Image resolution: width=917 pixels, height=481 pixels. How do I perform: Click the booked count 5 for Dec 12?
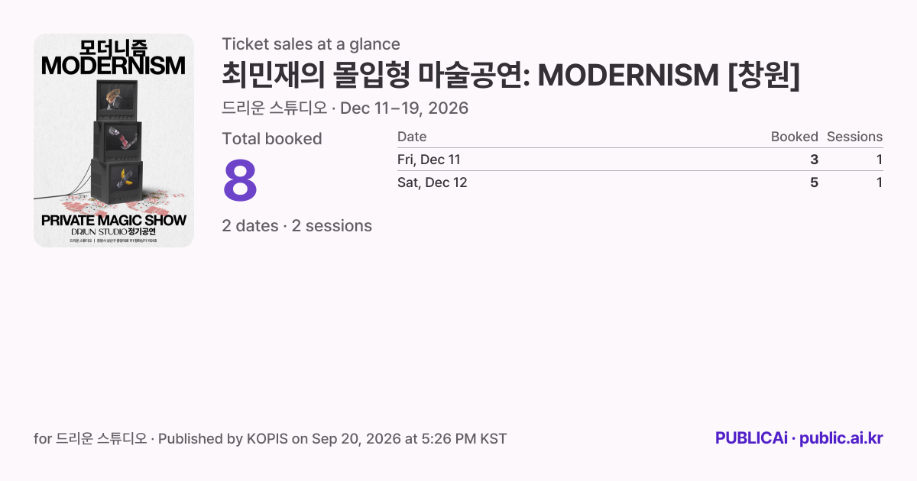(814, 182)
